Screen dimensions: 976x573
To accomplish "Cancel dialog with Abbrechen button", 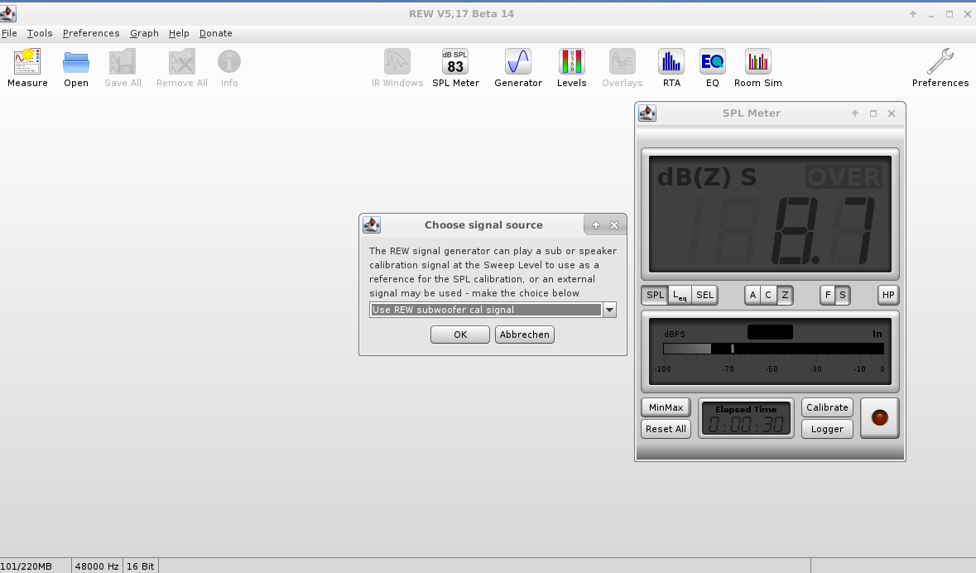I will pos(525,335).
